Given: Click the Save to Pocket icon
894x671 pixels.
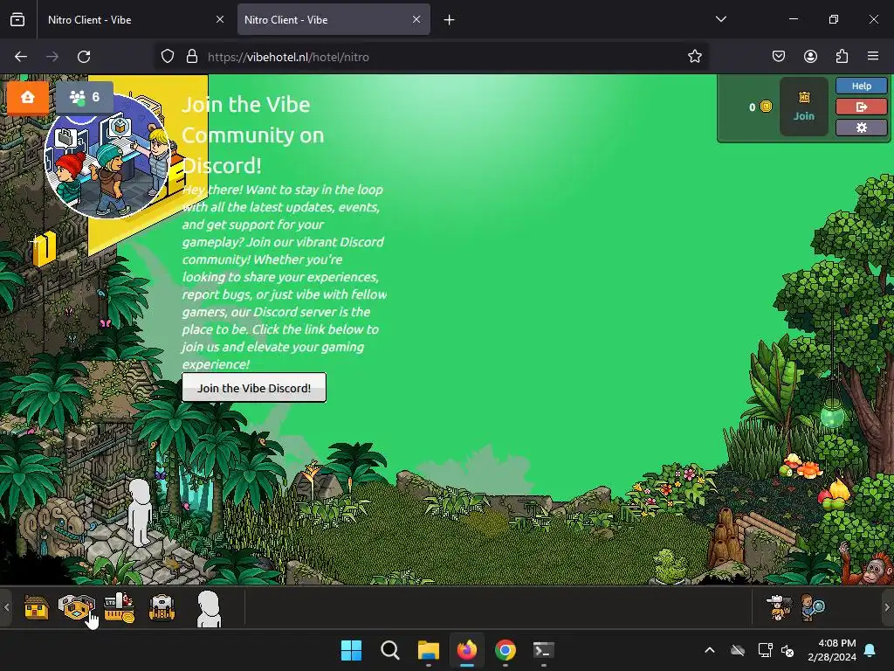Looking at the screenshot, I should 778,57.
